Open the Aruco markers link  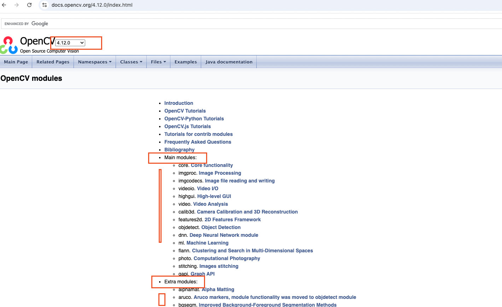[x=275, y=297]
